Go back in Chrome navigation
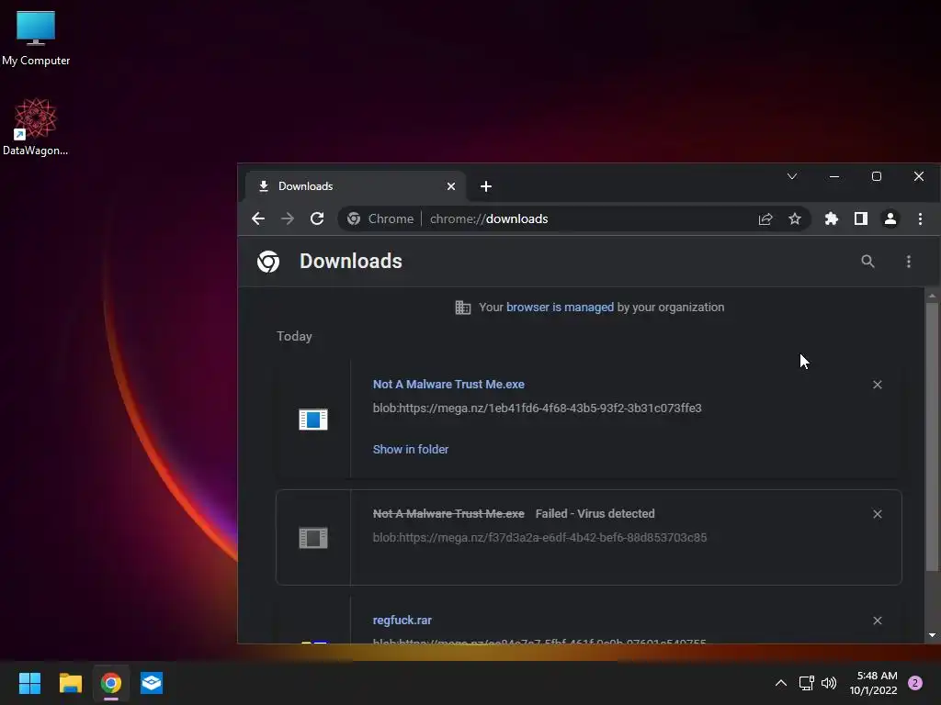The image size is (941, 705). click(258, 218)
